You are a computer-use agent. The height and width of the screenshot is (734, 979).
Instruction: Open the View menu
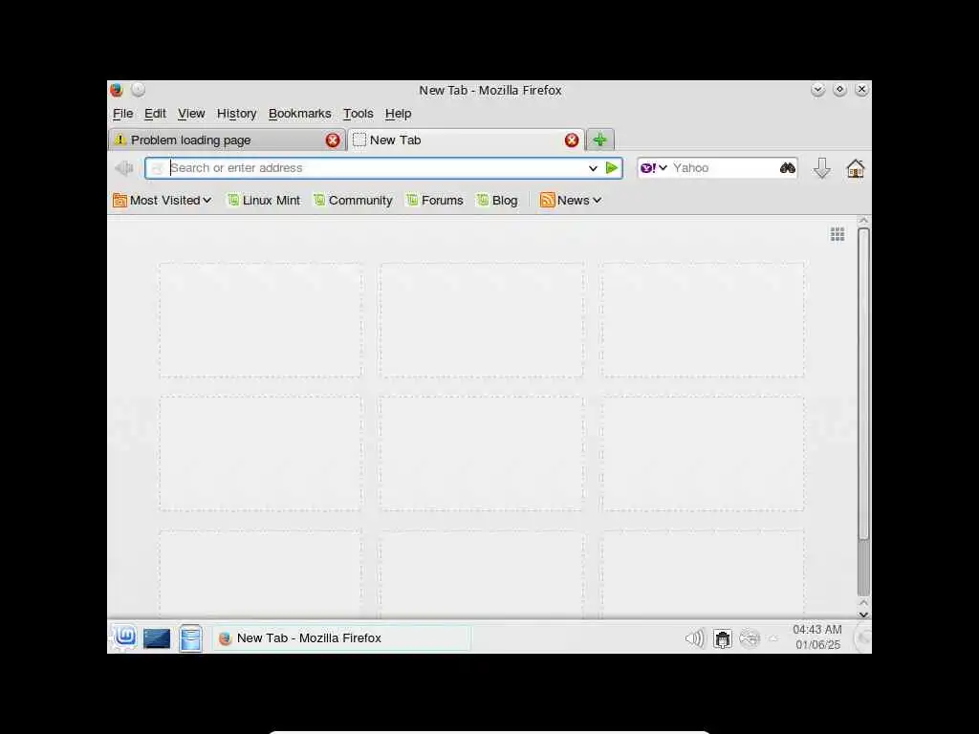[191, 114]
